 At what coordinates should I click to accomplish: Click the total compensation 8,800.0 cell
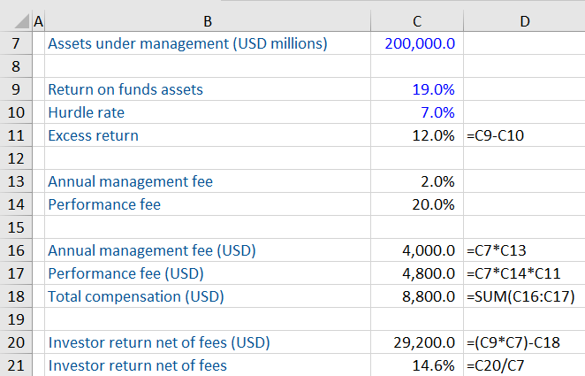[416, 296]
